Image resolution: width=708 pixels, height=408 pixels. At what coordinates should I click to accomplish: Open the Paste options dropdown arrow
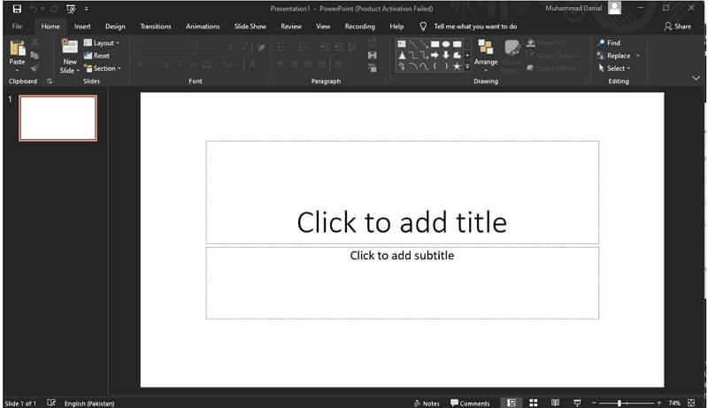pyautogui.click(x=17, y=71)
